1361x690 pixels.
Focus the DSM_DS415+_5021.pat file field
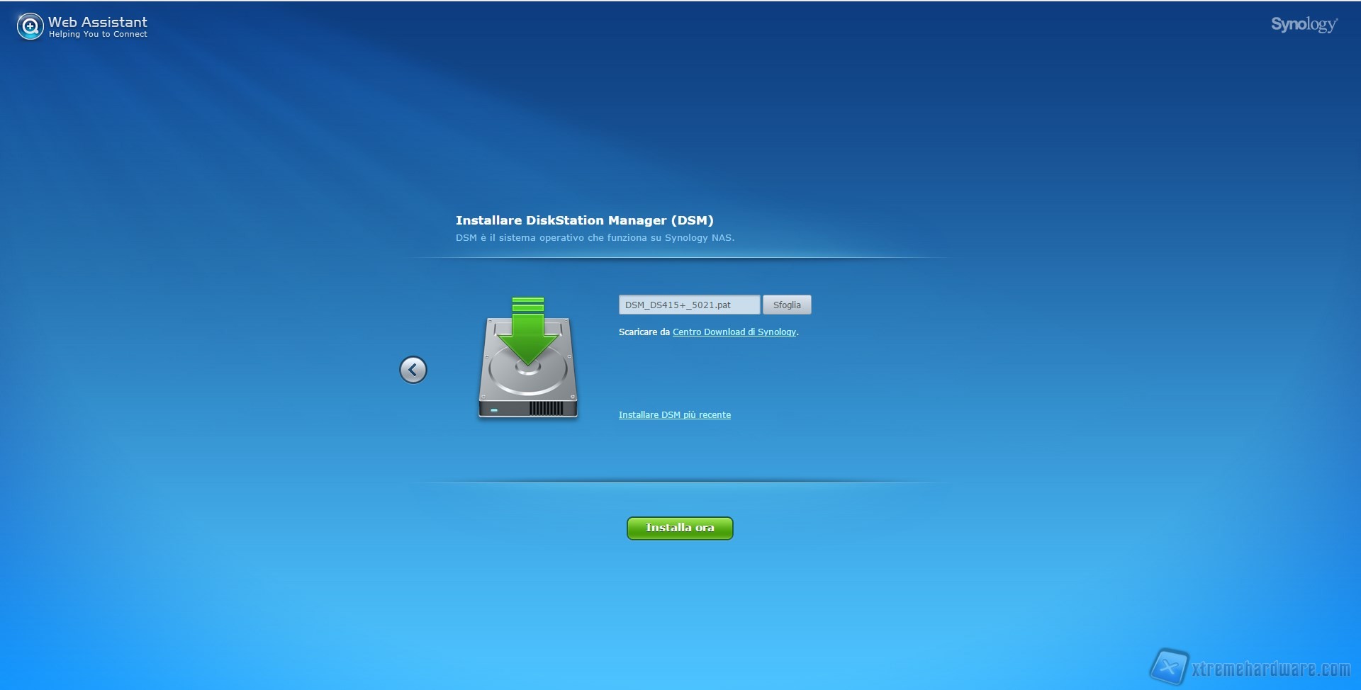click(x=688, y=305)
